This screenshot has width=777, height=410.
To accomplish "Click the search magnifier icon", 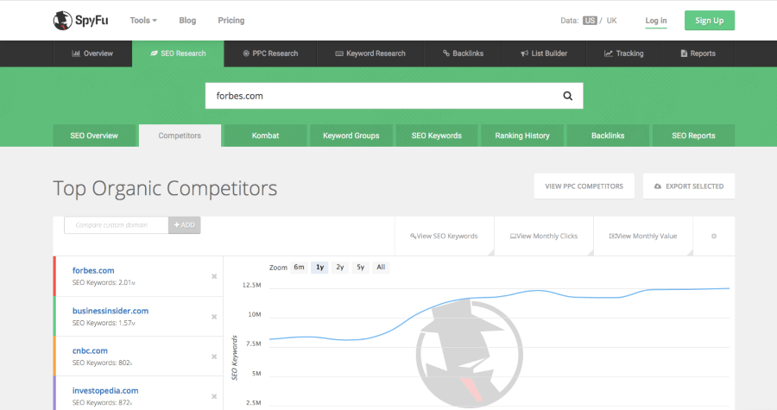I will (x=567, y=96).
